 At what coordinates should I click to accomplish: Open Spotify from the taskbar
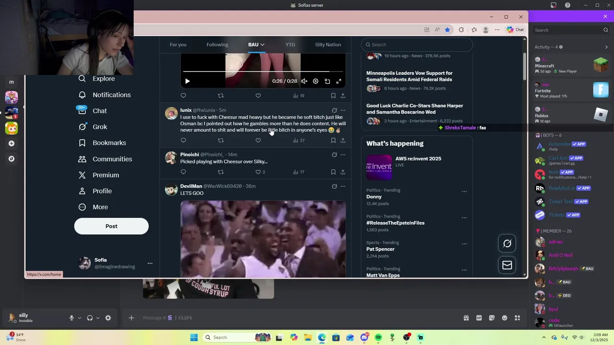coord(378,337)
